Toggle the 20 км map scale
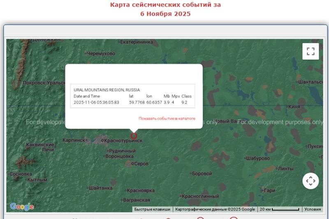The image size is (329, 219). [279, 209]
